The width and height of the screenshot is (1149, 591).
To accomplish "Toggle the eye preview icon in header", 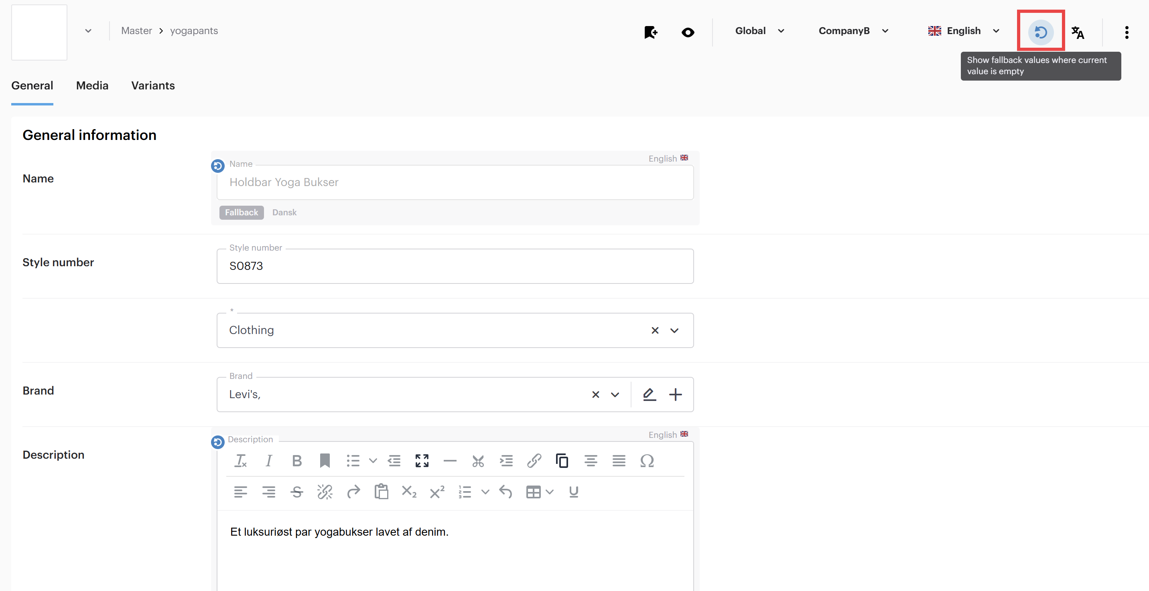I will (x=688, y=32).
